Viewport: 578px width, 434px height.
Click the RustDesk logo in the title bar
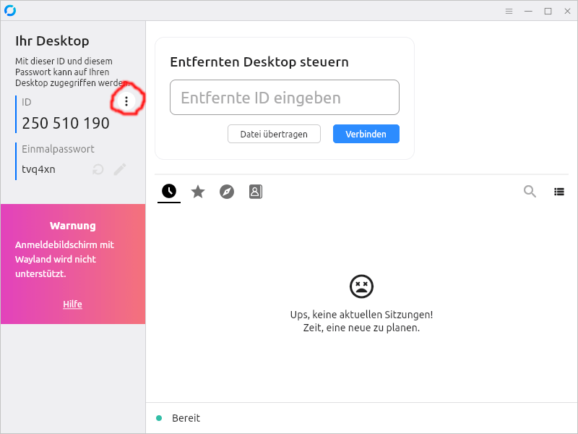[10, 11]
